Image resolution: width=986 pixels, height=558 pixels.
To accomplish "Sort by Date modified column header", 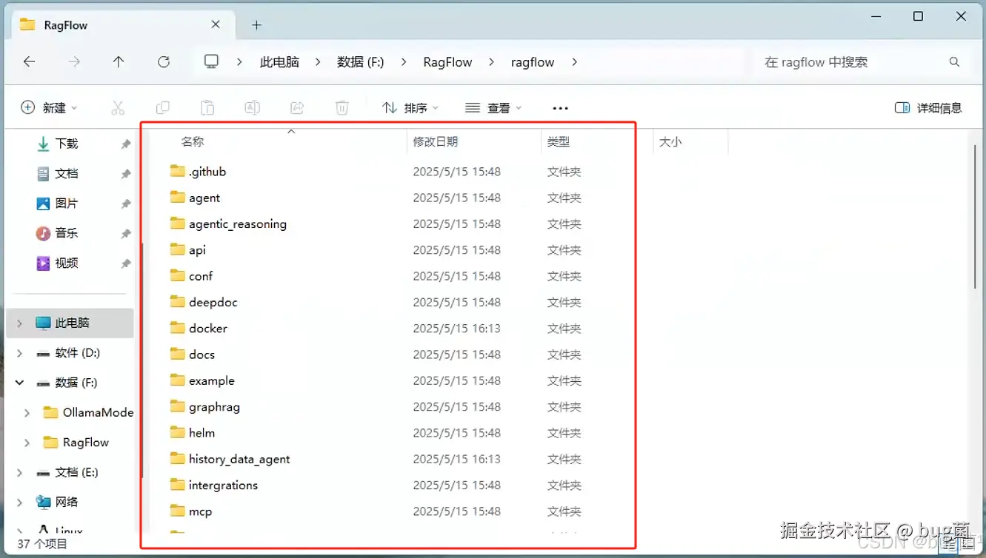I will pyautogui.click(x=436, y=141).
